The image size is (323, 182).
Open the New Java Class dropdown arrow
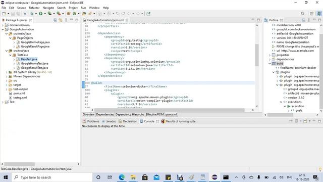pos(78,14)
